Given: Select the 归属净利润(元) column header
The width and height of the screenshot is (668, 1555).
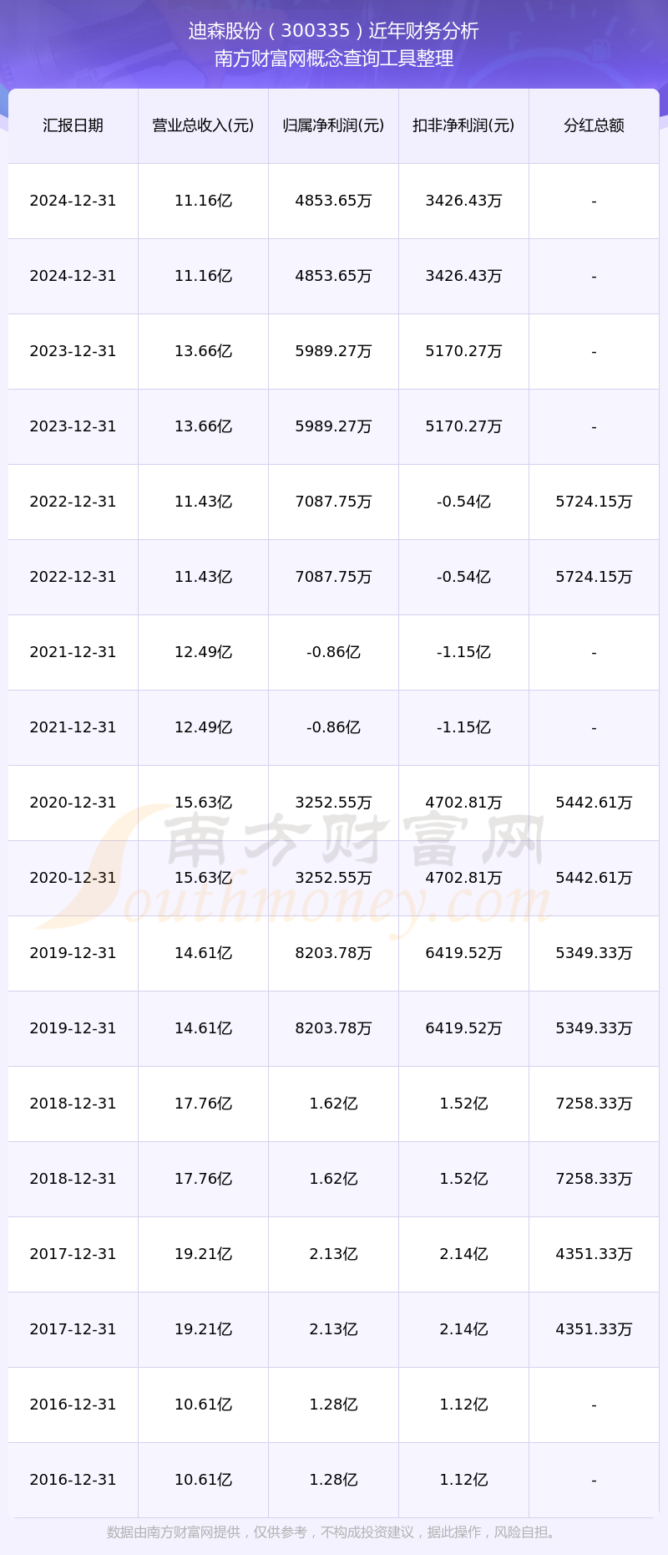Looking at the screenshot, I should pos(333,125).
